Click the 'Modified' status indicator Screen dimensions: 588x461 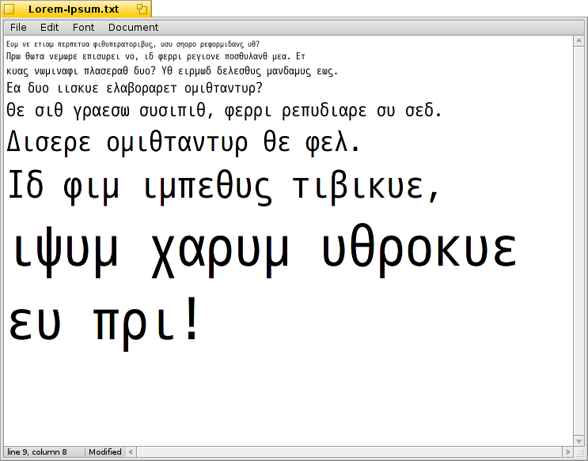tap(105, 452)
